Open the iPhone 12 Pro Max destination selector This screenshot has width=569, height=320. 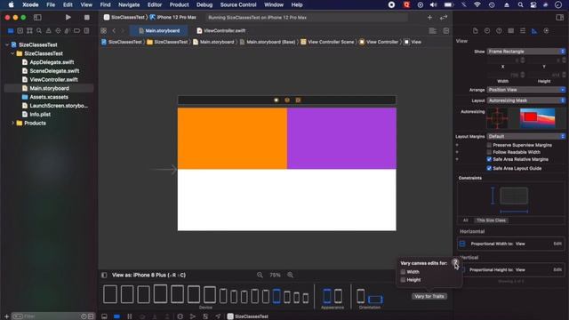pos(173,18)
